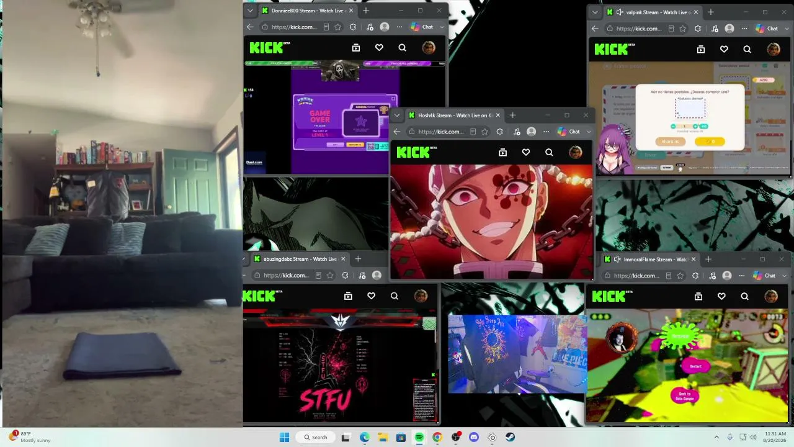The width and height of the screenshot is (794, 447).
Task: Click heart Following icon in Hosh4k window
Action: point(526,152)
